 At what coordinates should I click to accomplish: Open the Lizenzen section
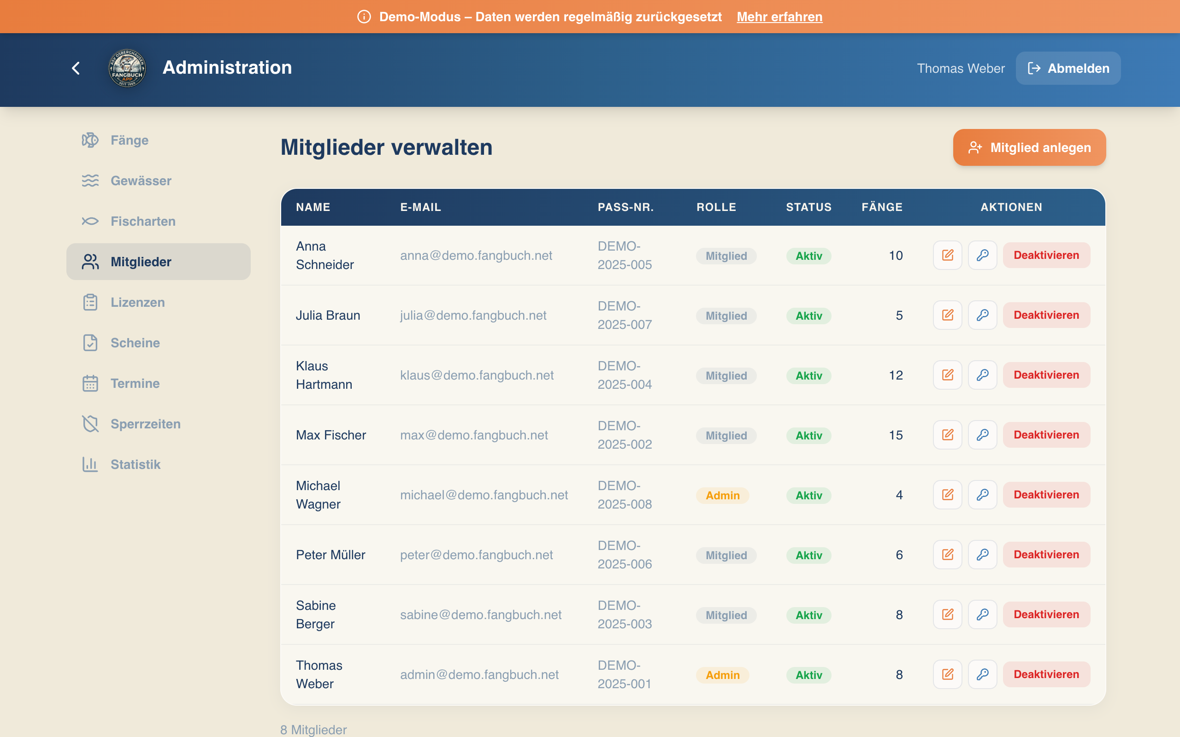tap(138, 302)
